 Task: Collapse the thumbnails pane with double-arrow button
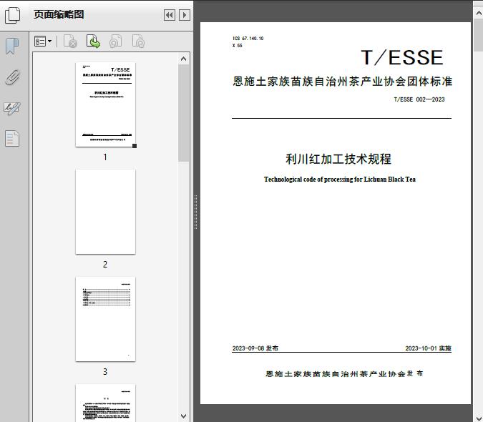click(x=170, y=15)
